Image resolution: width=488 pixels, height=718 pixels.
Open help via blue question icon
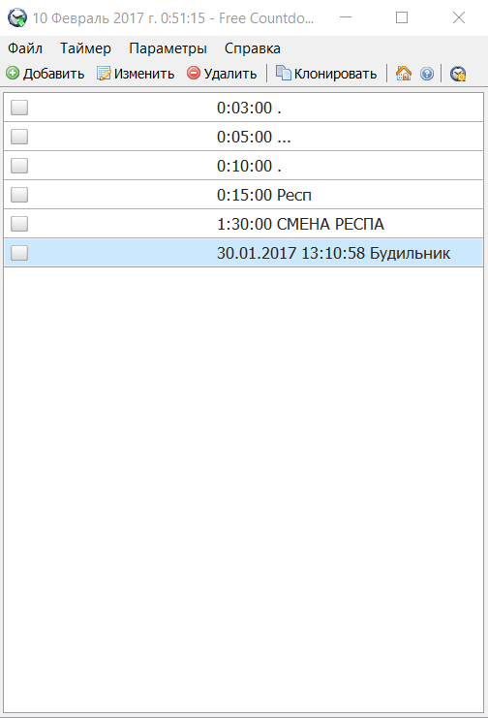[x=427, y=74]
